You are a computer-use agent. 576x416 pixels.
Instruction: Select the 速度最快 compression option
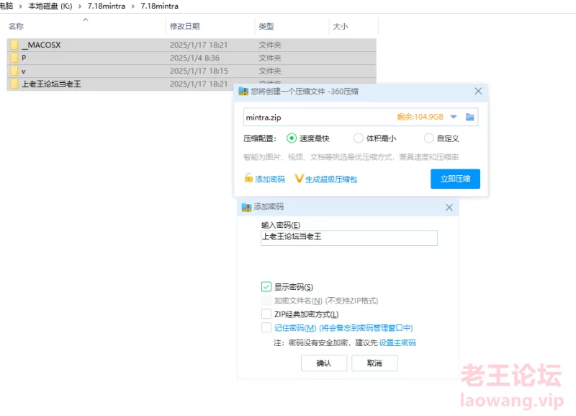[292, 138]
